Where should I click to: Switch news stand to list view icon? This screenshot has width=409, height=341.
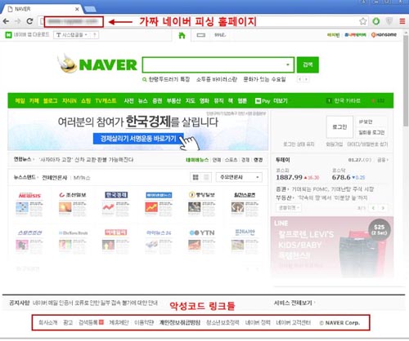[x=206, y=177]
